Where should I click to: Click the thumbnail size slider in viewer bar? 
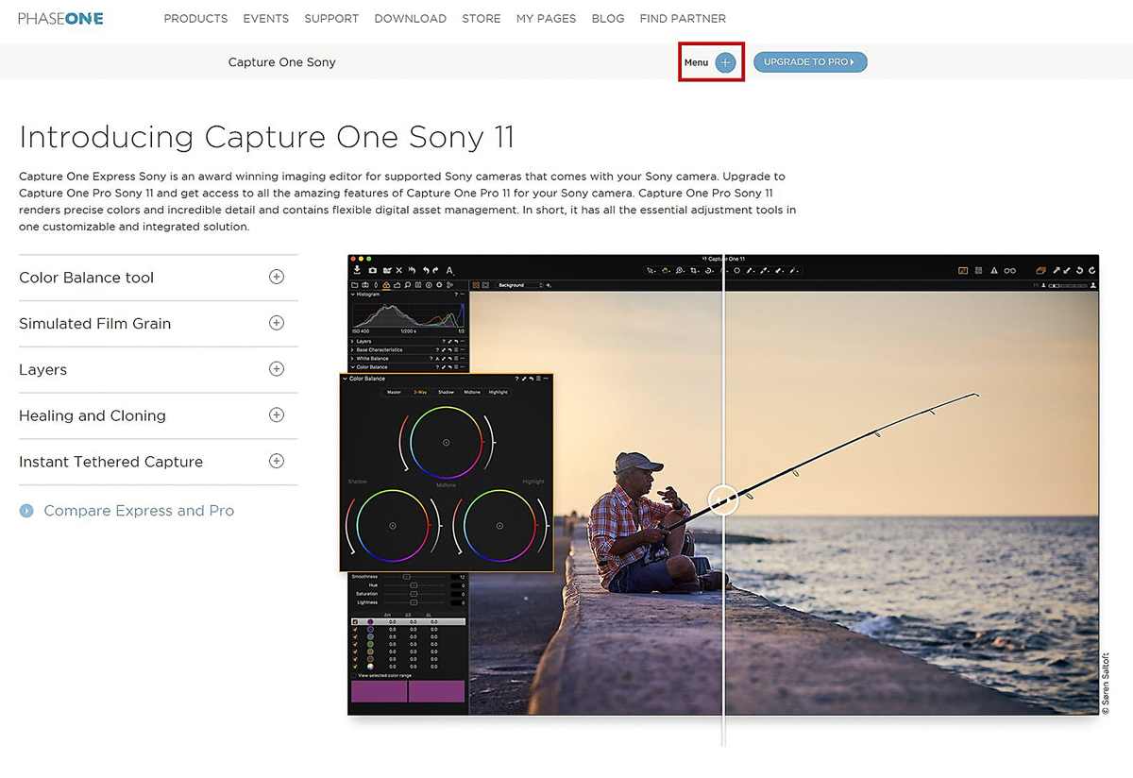pyautogui.click(x=1068, y=285)
